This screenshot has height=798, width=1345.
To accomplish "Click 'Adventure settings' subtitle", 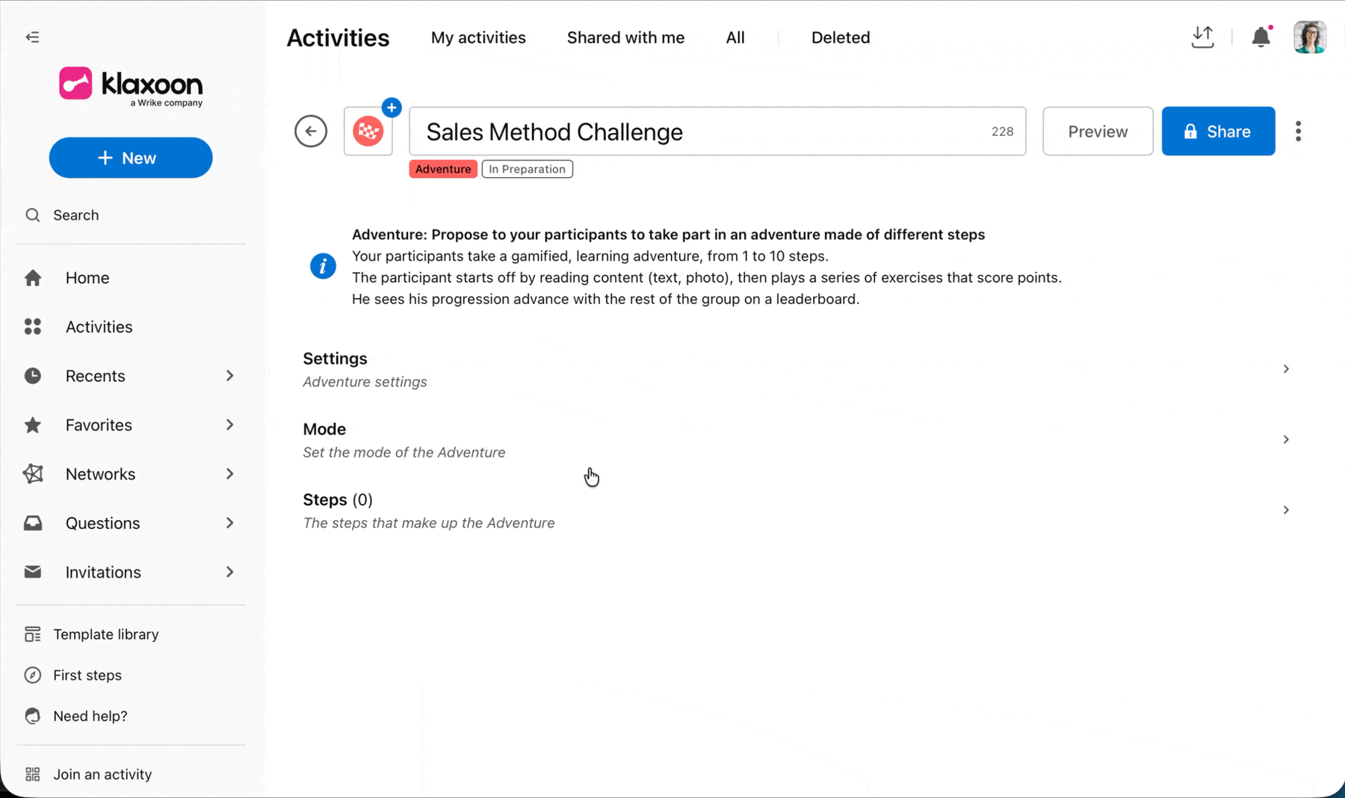I will [365, 382].
